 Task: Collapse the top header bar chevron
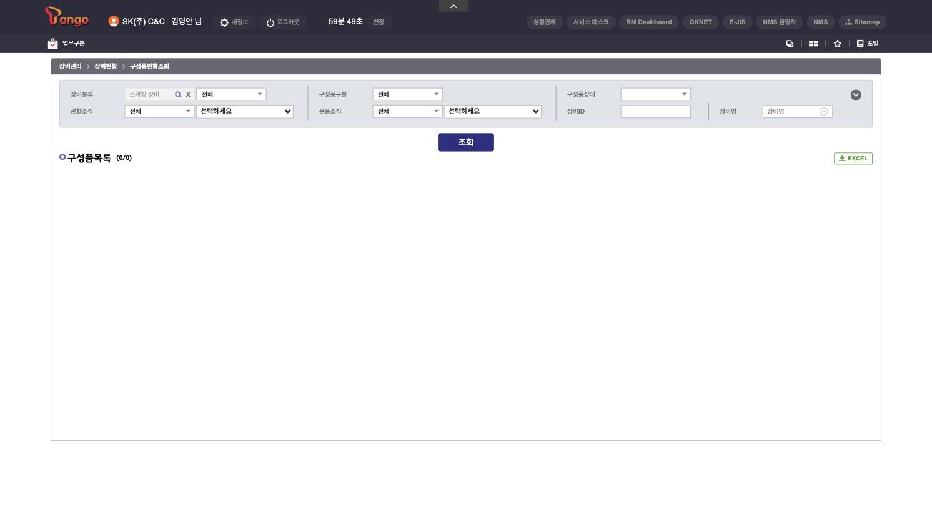click(454, 6)
